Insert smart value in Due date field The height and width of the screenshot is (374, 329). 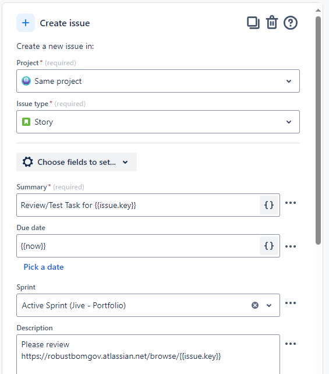pyautogui.click(x=269, y=246)
